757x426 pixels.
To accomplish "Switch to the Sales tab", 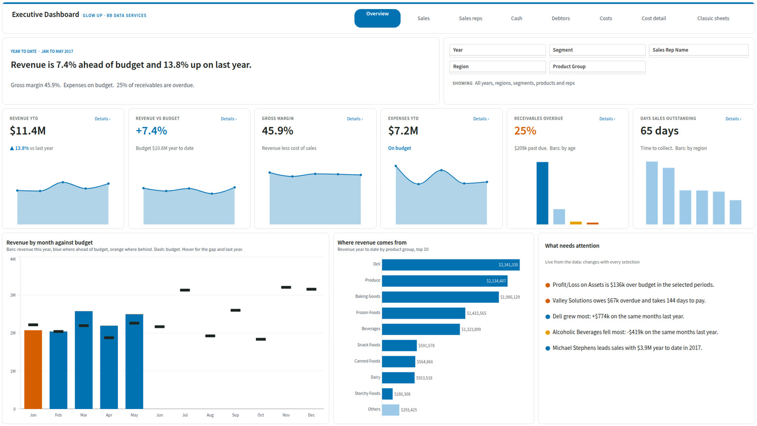I will pos(423,18).
